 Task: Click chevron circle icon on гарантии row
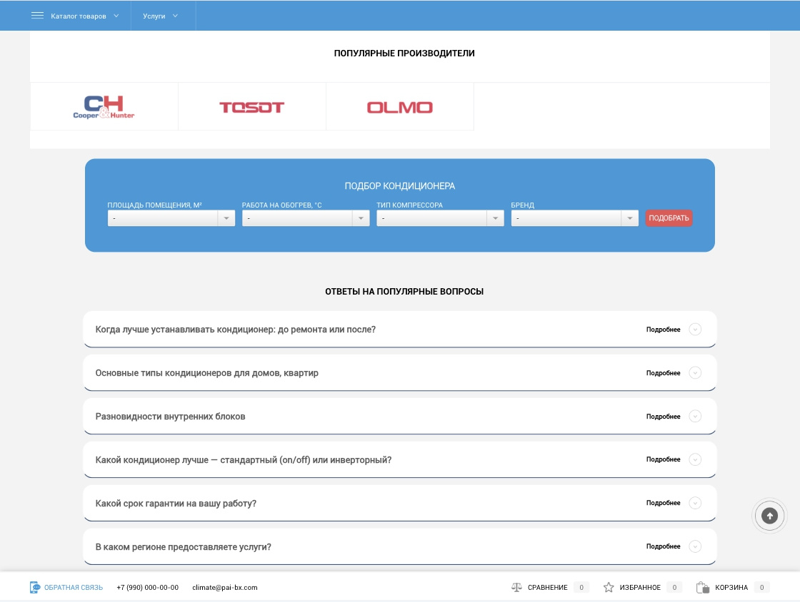(x=695, y=503)
